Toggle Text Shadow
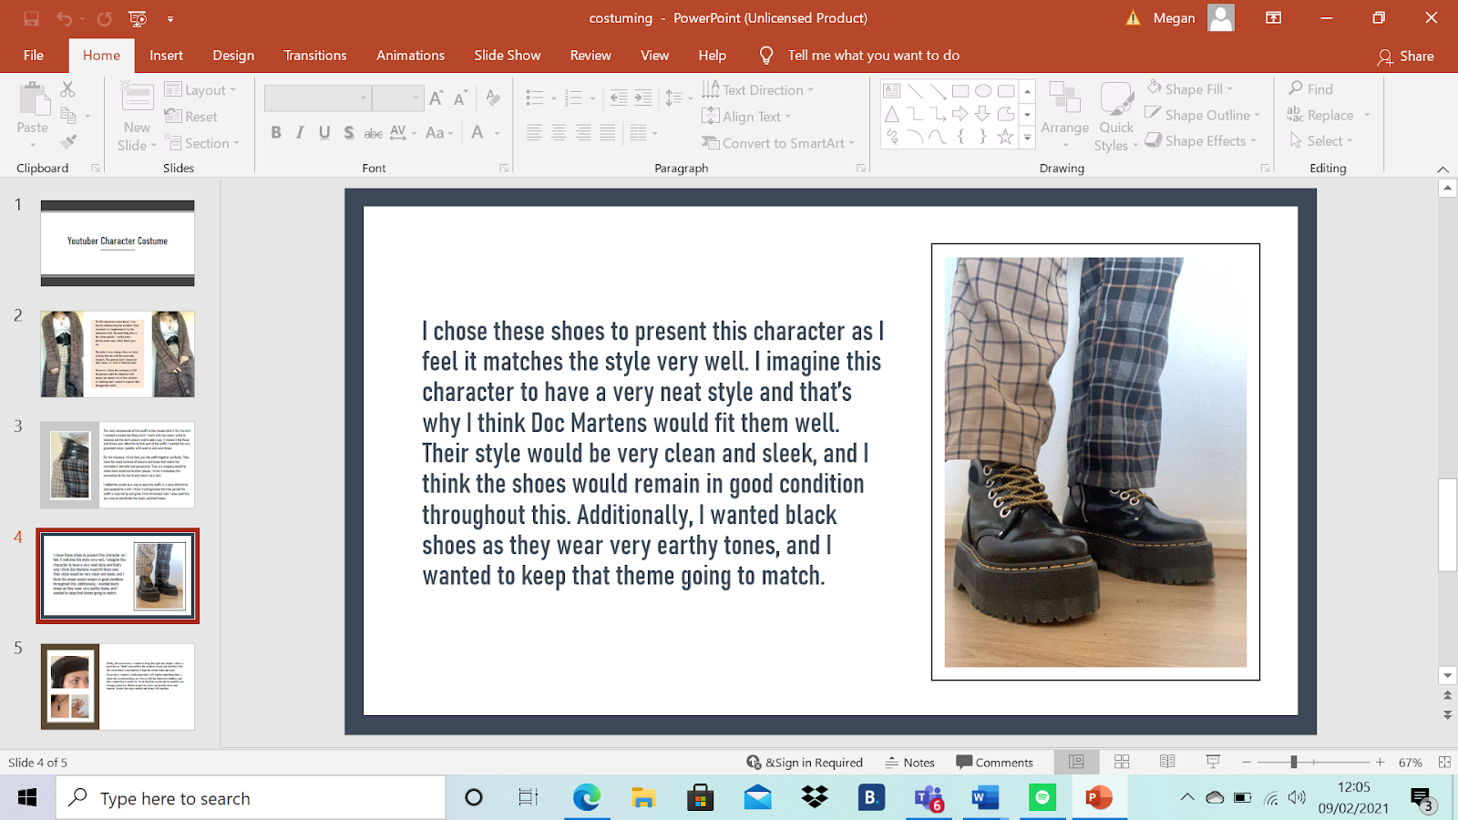 349,133
